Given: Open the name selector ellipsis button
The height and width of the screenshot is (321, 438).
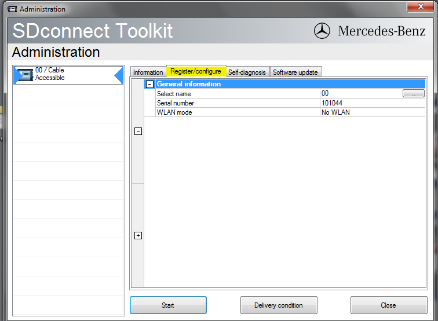Looking at the screenshot, I should 414,93.
